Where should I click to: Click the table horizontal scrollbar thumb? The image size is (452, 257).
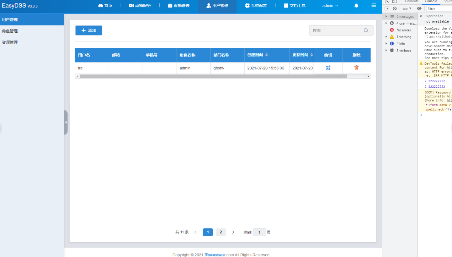pos(214,76)
